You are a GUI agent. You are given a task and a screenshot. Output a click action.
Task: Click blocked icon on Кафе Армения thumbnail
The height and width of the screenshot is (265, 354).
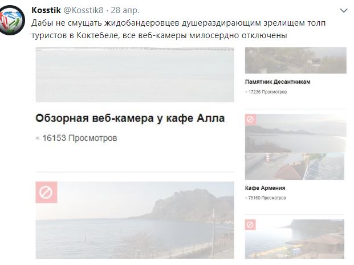tap(250, 120)
